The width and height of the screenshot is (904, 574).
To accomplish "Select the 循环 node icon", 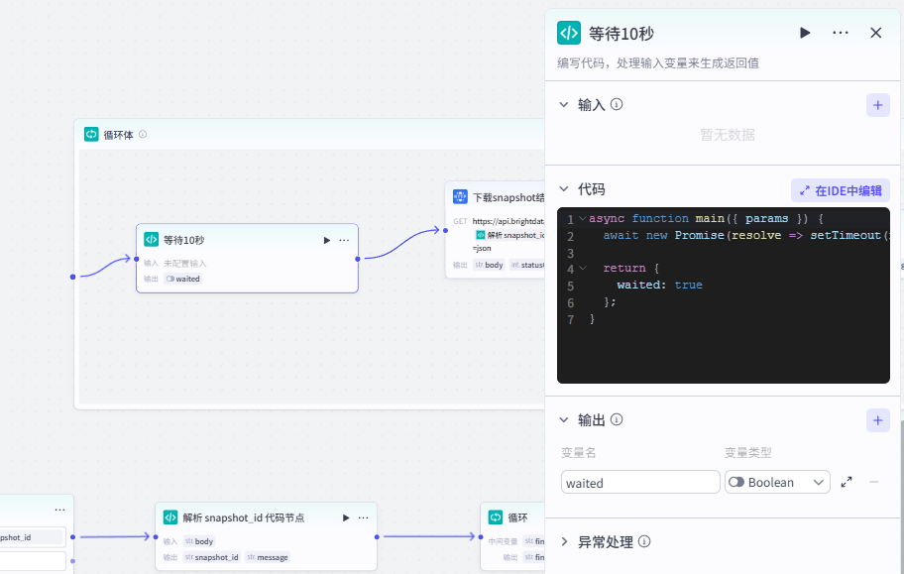I will (x=496, y=517).
